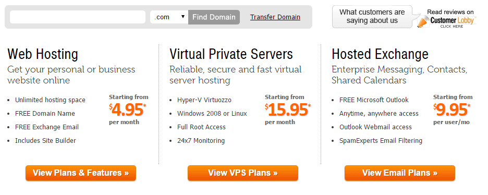Screen dimensions: 488x195
Task: Click the $15.95 per month VPS price
Action: (x=288, y=109)
